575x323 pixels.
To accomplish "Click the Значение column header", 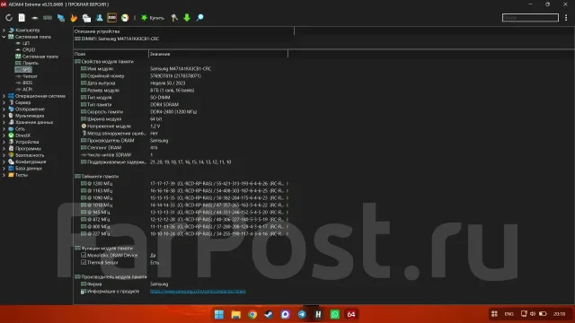I will tap(218, 54).
